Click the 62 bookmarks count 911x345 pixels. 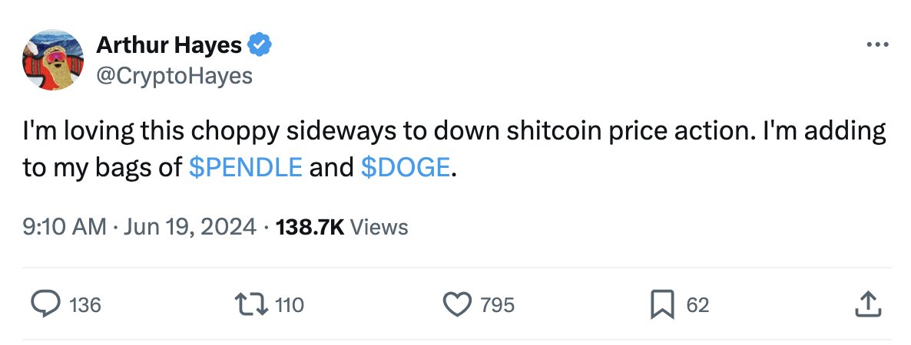pos(697,305)
